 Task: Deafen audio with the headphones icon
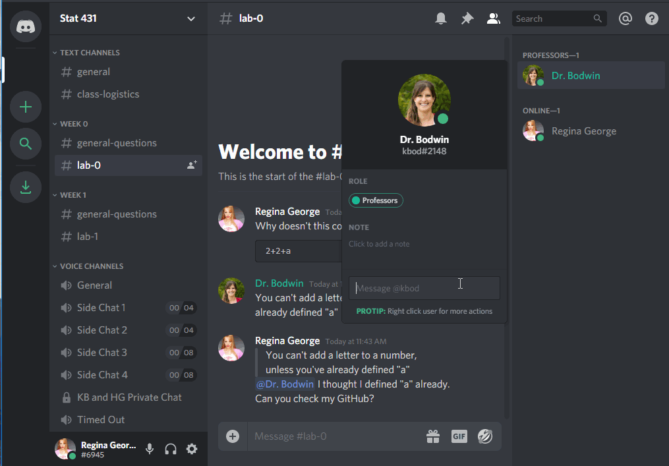pyautogui.click(x=170, y=448)
